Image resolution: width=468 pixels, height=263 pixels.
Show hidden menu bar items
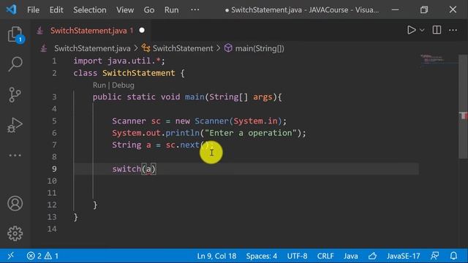point(195,9)
